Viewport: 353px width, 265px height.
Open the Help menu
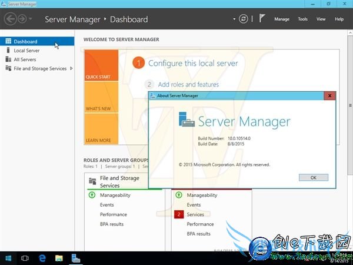tap(339, 19)
